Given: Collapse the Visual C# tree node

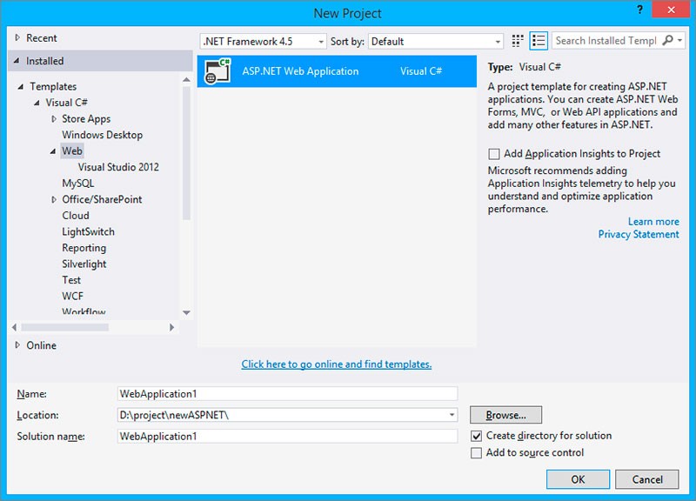Looking at the screenshot, I should [x=37, y=103].
